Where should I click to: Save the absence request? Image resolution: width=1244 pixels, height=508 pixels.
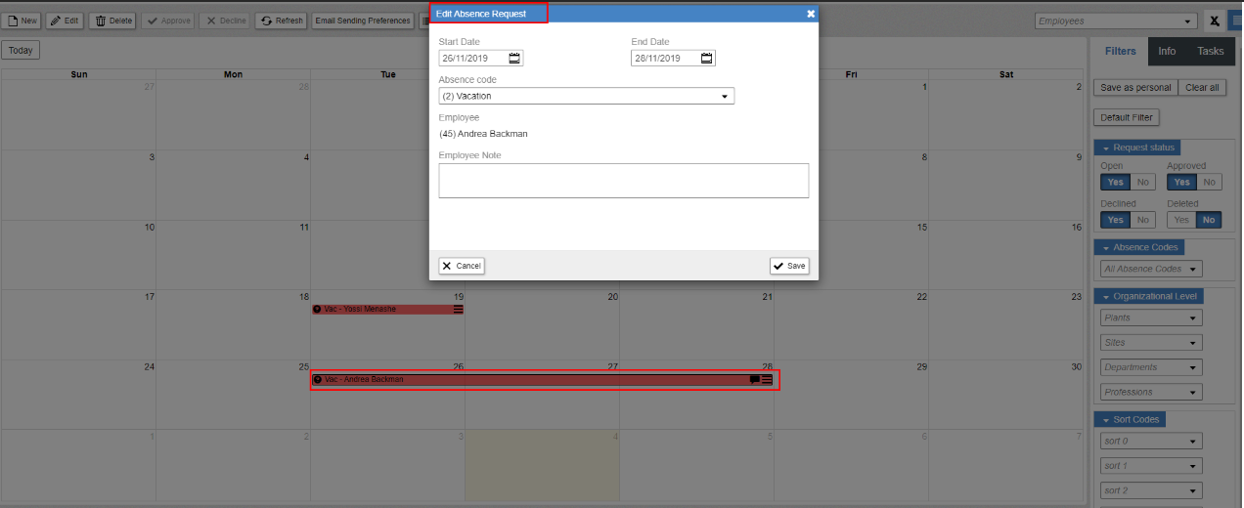(x=789, y=266)
